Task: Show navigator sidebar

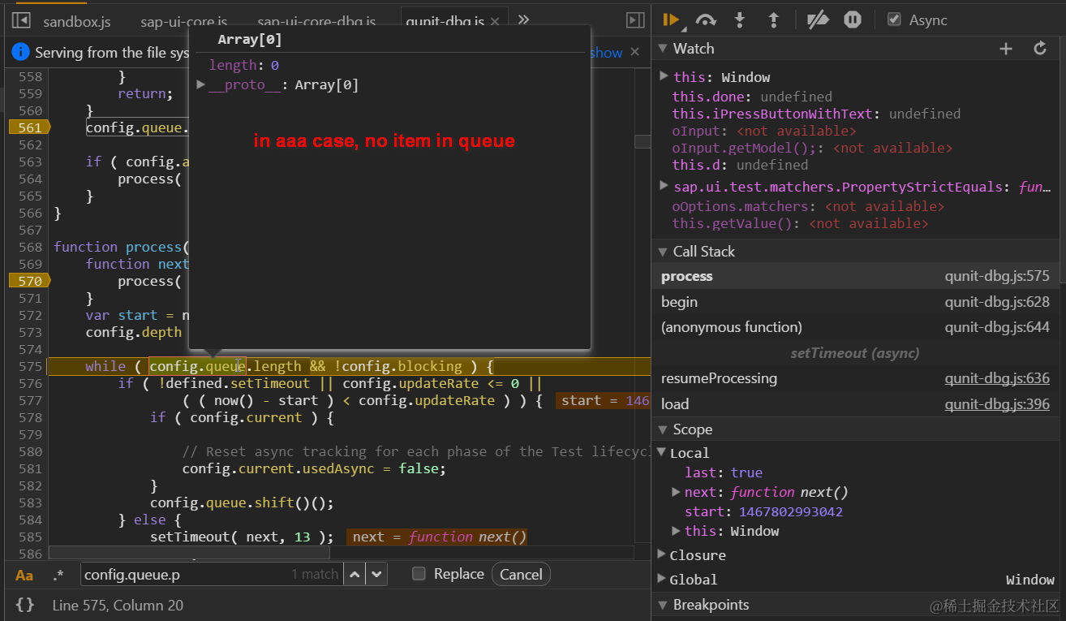Action: coord(22,20)
